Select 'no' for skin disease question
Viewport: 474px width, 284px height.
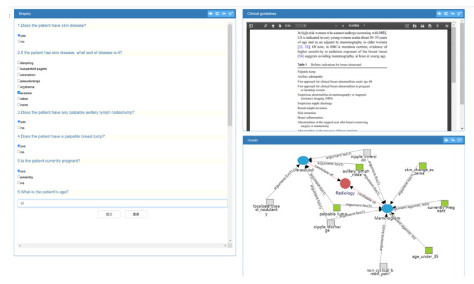click(19, 41)
